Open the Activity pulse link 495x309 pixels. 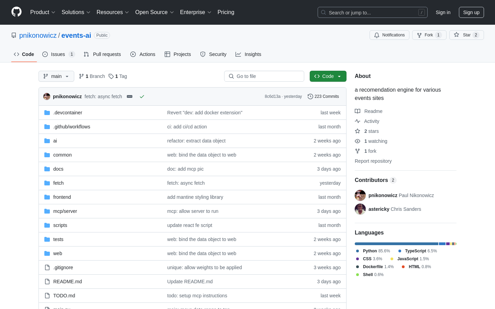[367, 121]
